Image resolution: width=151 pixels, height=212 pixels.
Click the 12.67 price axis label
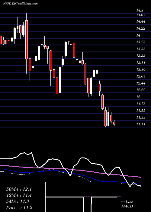(x=141, y=76)
